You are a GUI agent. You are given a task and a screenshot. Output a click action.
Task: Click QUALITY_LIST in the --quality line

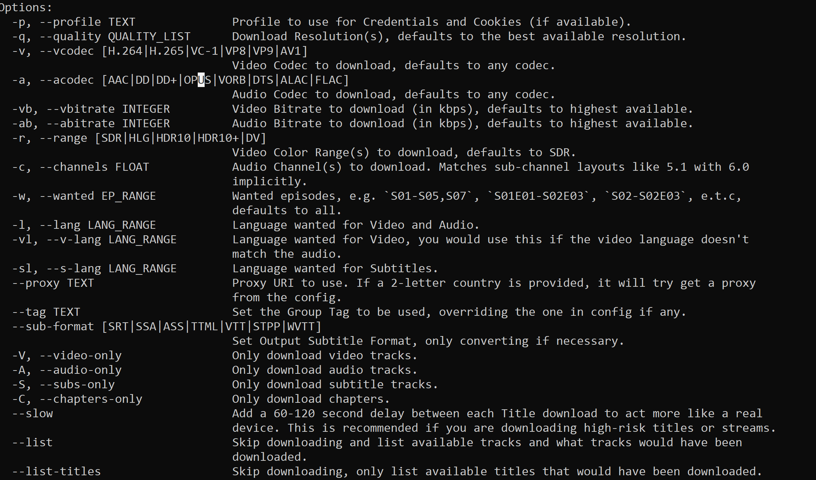coord(149,36)
